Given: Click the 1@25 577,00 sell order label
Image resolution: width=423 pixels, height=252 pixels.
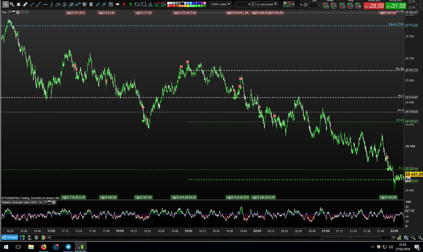Looking at the screenshot, I should (x=143, y=13).
